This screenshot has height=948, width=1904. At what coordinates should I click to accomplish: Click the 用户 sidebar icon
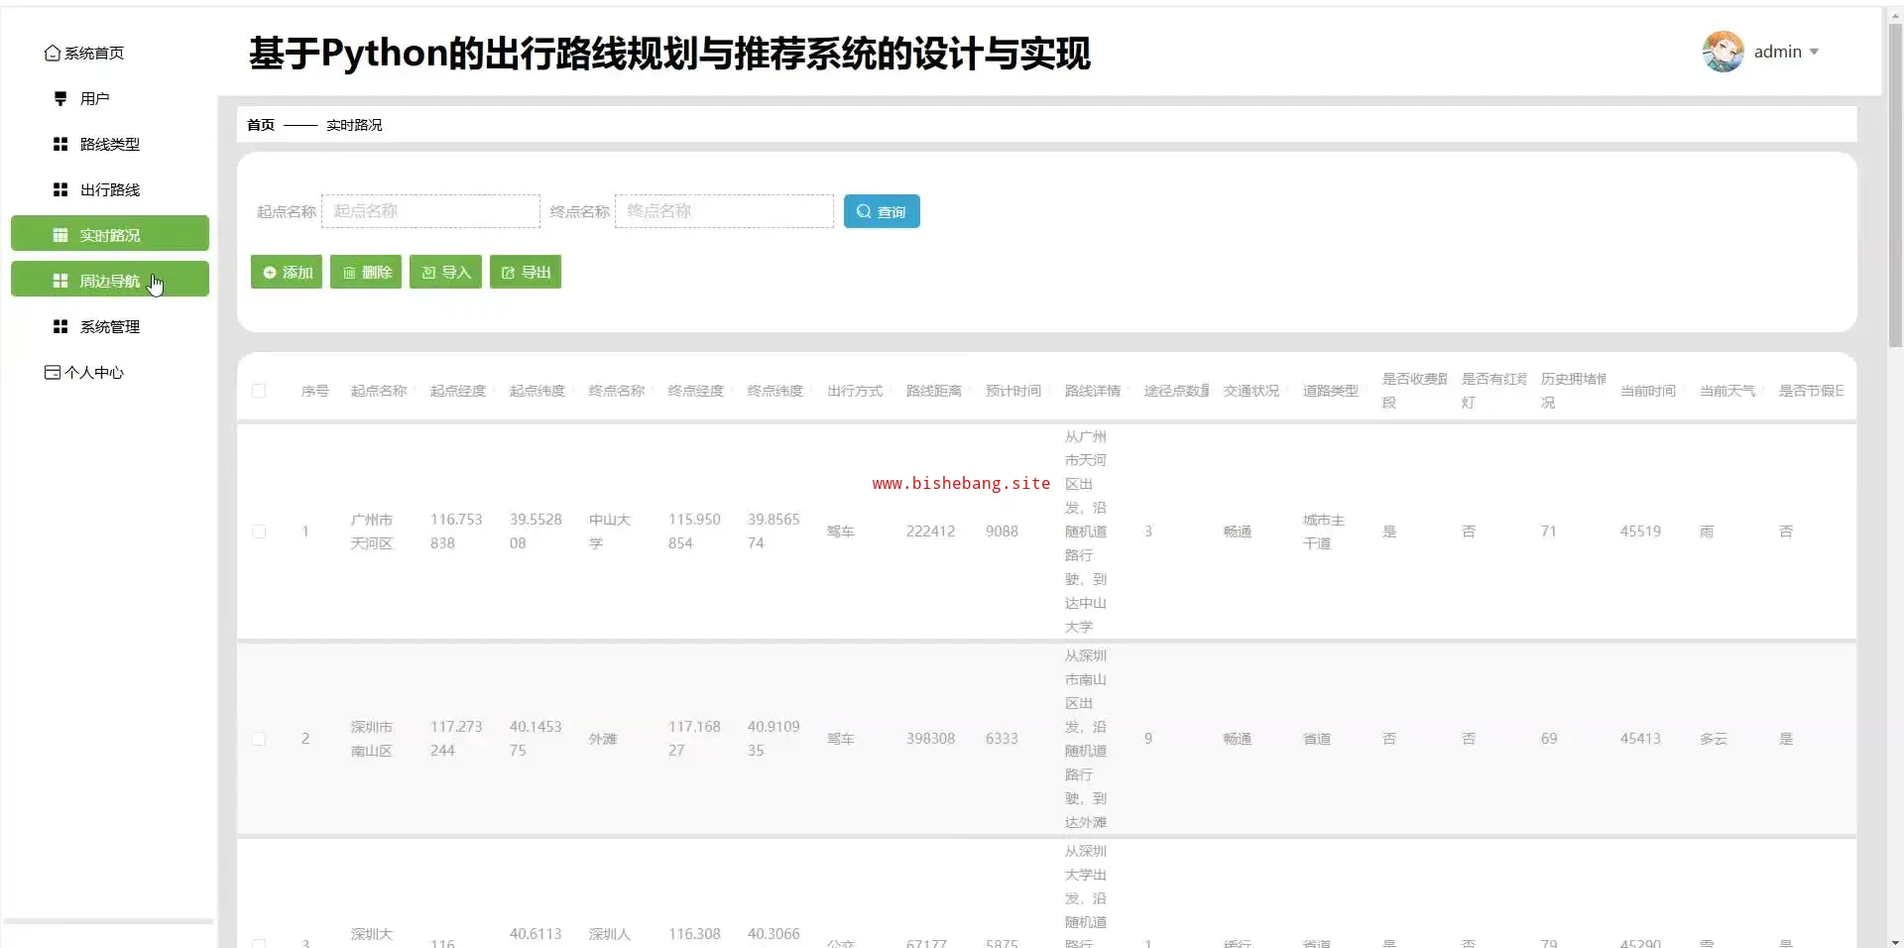60,99
